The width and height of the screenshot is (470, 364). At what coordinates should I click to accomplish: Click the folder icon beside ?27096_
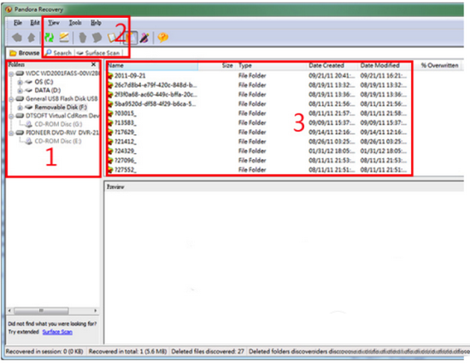[110, 161]
